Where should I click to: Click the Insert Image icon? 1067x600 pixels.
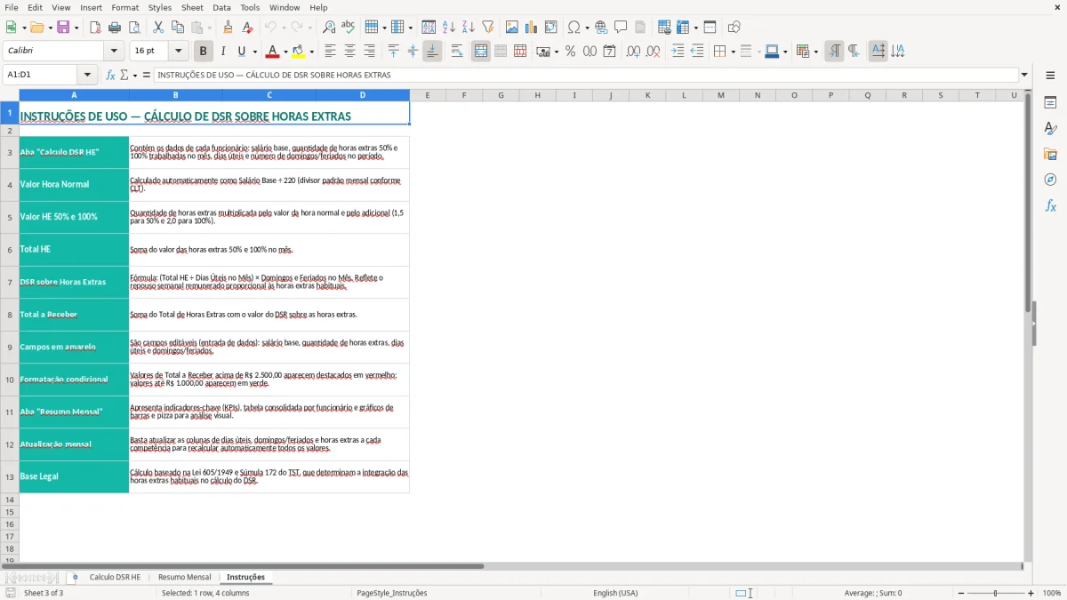[511, 28]
